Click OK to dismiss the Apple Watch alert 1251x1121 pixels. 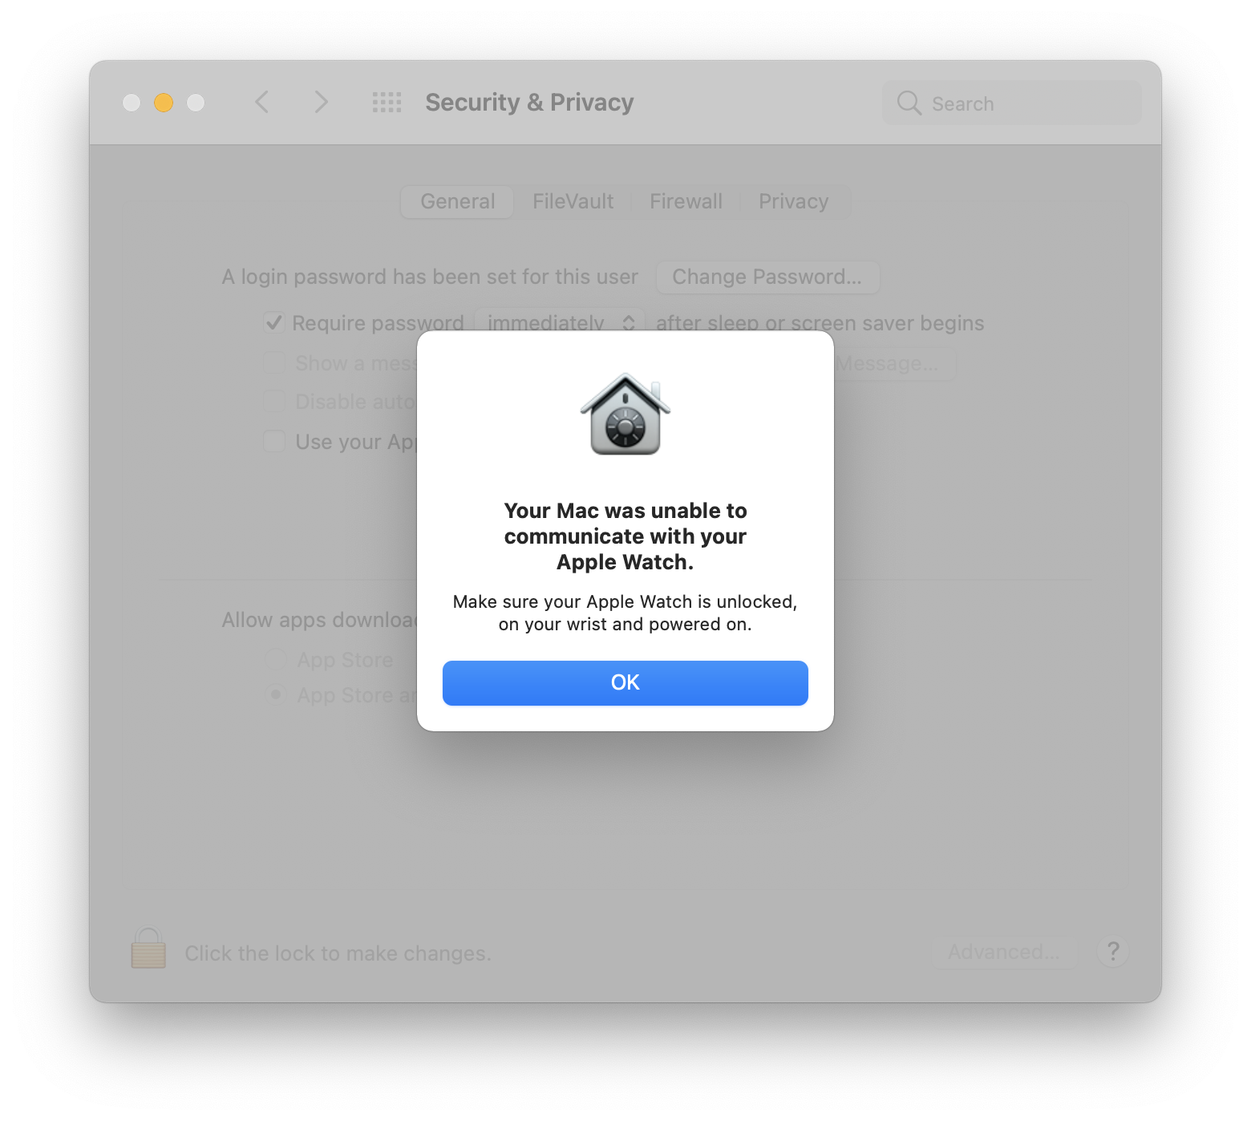tap(625, 683)
